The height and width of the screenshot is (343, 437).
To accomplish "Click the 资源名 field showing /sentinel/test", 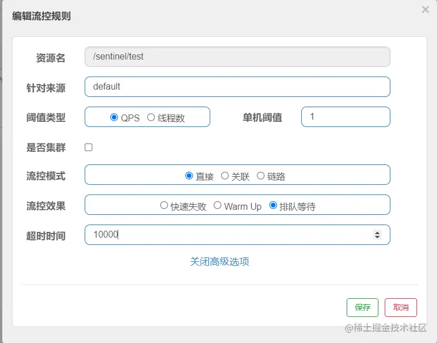I will pos(237,57).
